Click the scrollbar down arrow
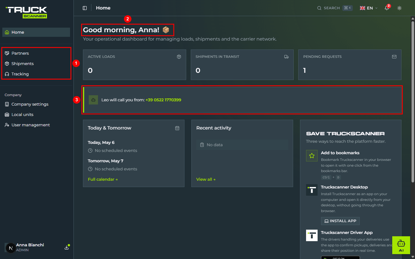 [413, 257]
